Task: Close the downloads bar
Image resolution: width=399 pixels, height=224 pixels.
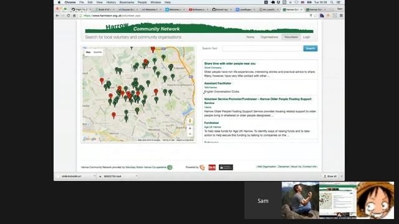Action: (342, 176)
